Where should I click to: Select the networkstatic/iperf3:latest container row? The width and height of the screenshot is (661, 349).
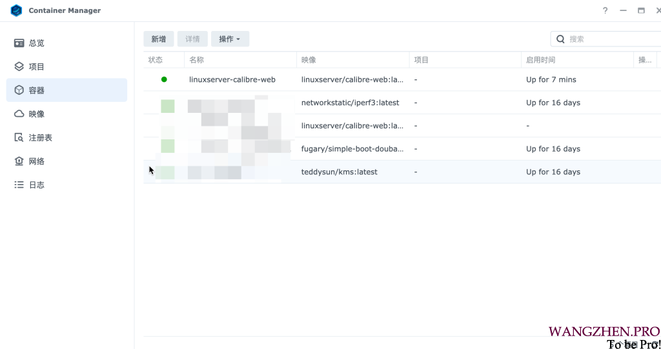click(x=350, y=103)
